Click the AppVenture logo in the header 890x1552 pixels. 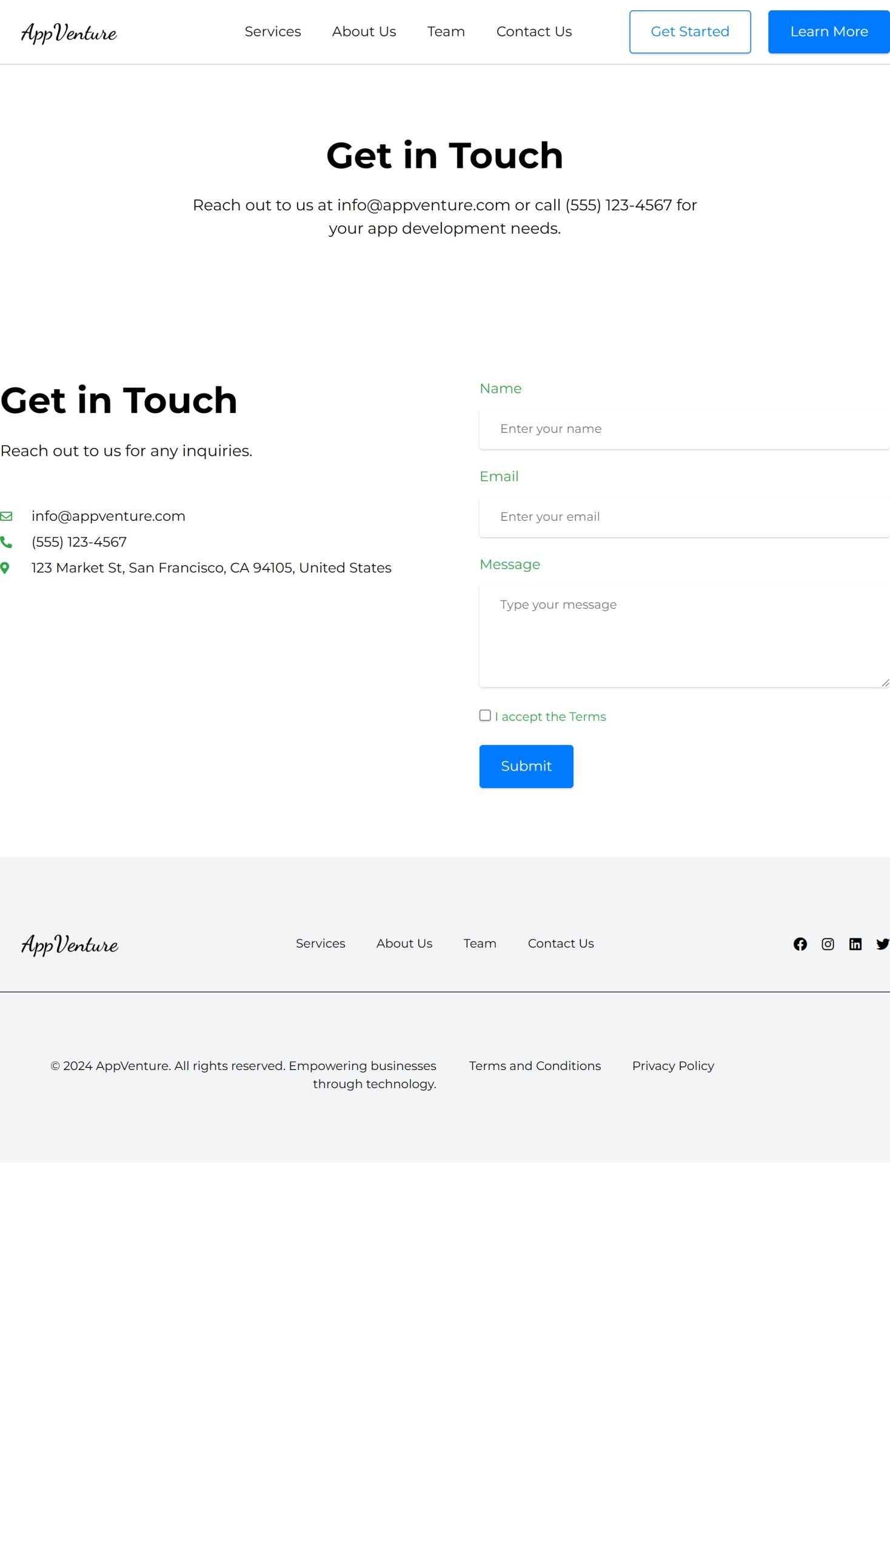pyautogui.click(x=69, y=32)
